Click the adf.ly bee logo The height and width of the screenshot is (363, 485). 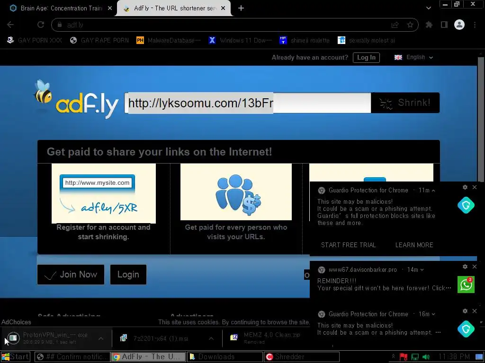(76, 99)
